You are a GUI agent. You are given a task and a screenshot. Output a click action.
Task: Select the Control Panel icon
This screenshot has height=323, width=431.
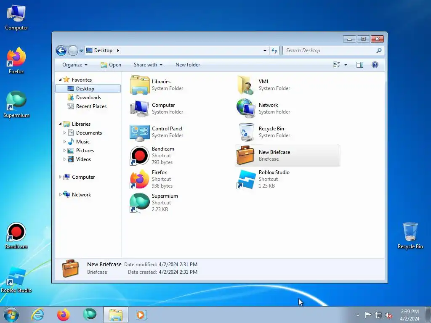click(x=140, y=132)
